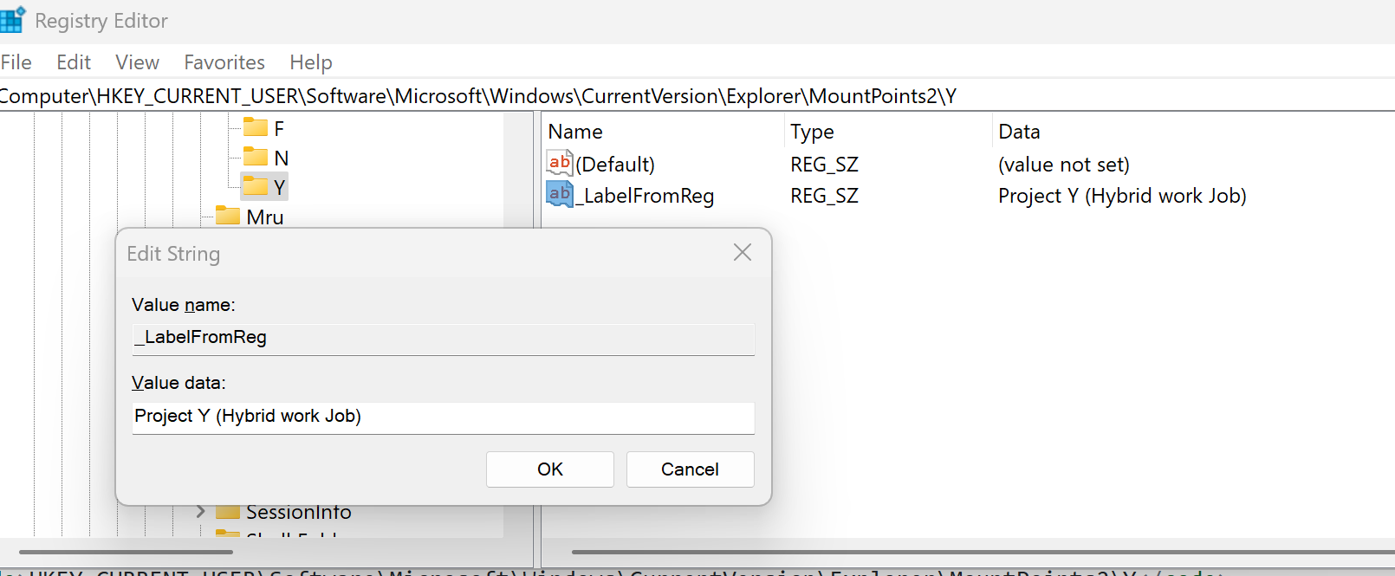The width and height of the screenshot is (1395, 576).
Task: Click the Mru folder icon
Action: [228, 216]
